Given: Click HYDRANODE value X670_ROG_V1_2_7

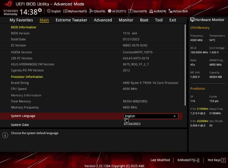Looking at the screenshot, I should 136,64.
